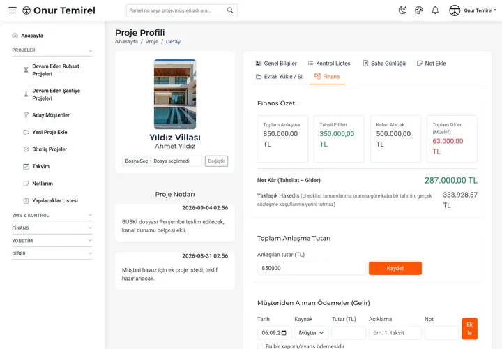Expand the DİĞER section
Image resolution: width=502 pixels, height=349 pixels.
point(52,253)
